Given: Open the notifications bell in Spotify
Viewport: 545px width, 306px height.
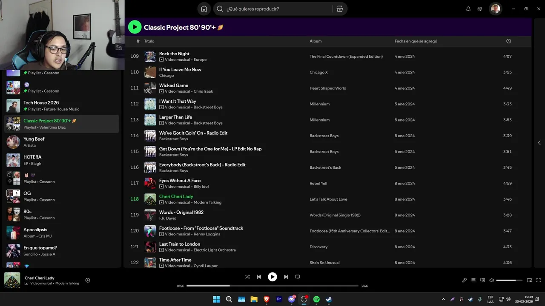Looking at the screenshot, I should [468, 9].
